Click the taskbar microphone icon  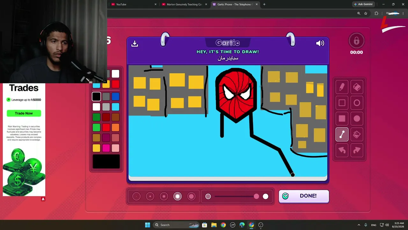pos(366,225)
